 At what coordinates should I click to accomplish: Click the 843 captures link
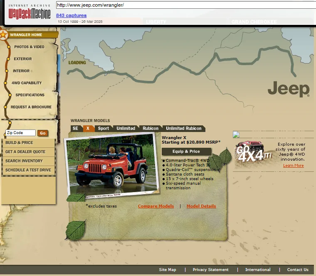(72, 15)
